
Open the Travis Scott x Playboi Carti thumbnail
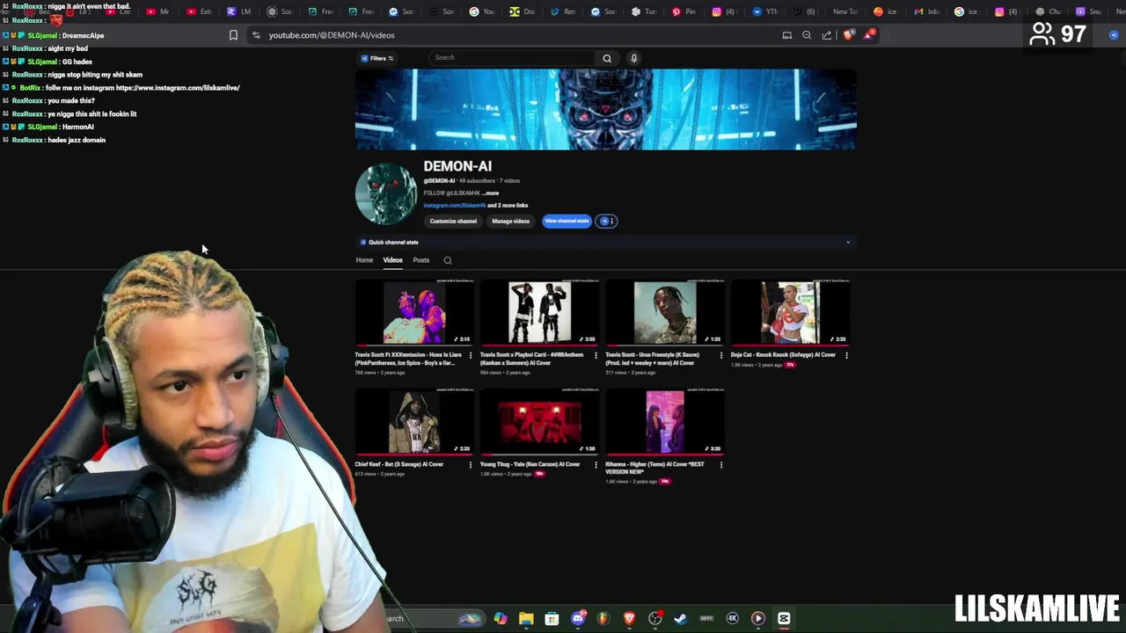click(539, 312)
